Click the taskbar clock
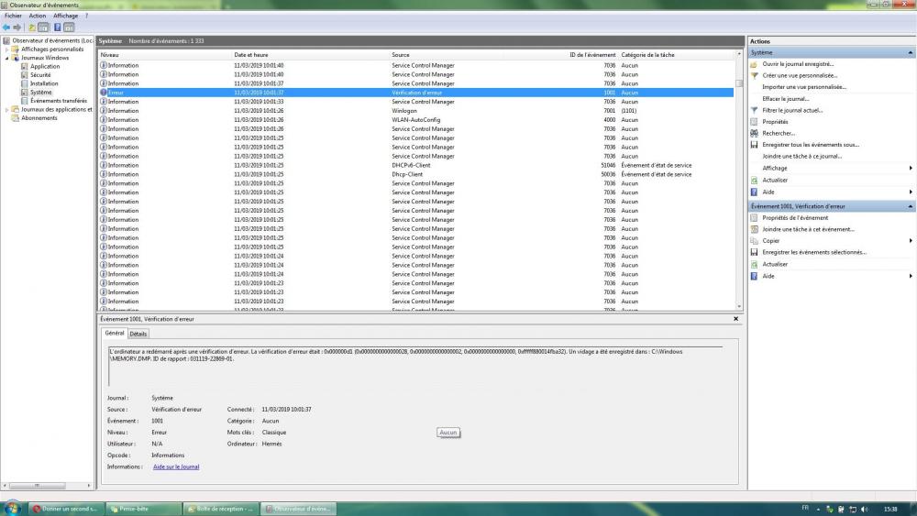Image resolution: width=917 pixels, height=516 pixels. pos(890,510)
